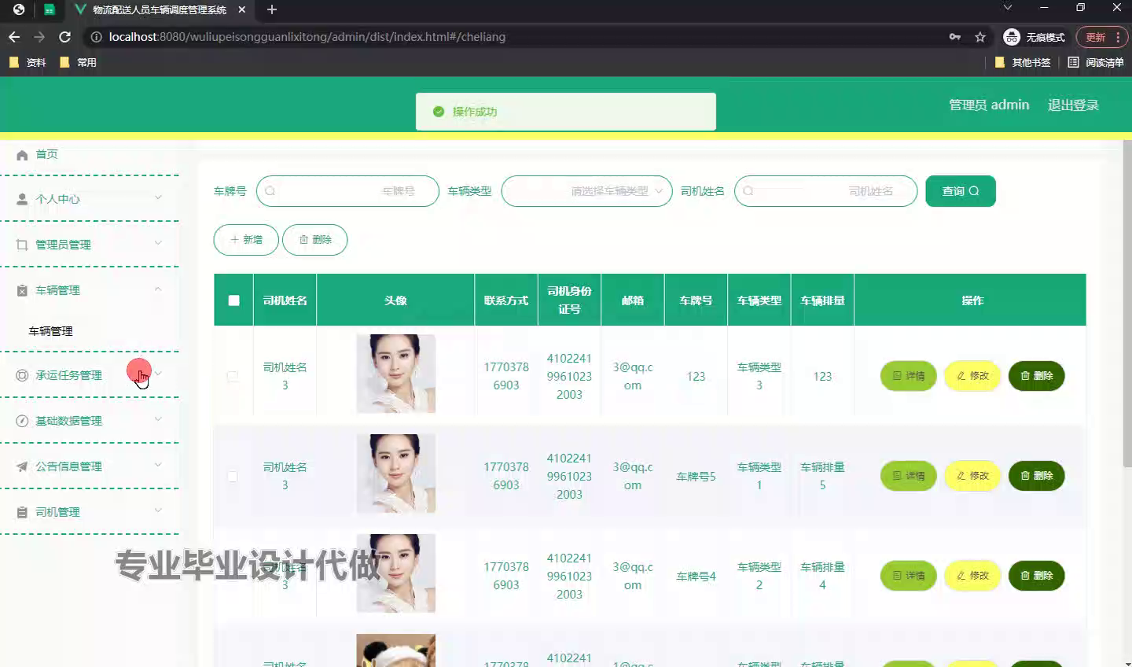Expand the 司机管理 menu chevron
The image size is (1132, 667).
coord(158,511)
